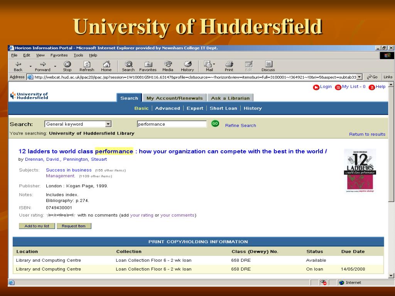Click the privacy report status bar icon
The height and width of the screenshot is (296, 395).
click(x=324, y=283)
